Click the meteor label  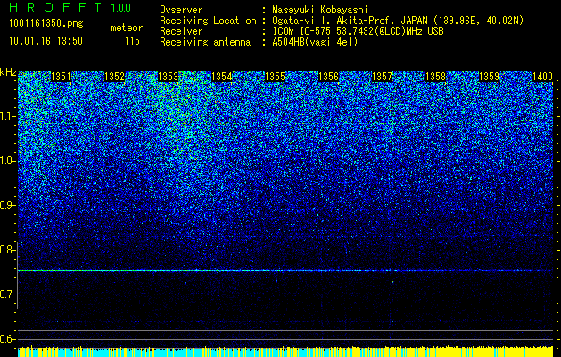[127, 28]
